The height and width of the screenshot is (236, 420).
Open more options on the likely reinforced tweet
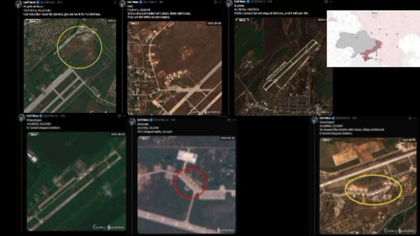[x=415, y=118]
